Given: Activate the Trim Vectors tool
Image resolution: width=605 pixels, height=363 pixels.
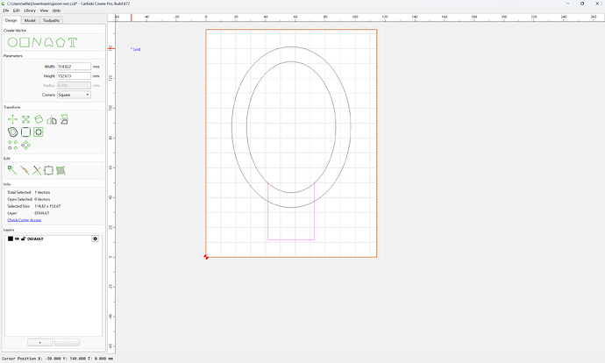Looking at the screenshot, I should 37,170.
